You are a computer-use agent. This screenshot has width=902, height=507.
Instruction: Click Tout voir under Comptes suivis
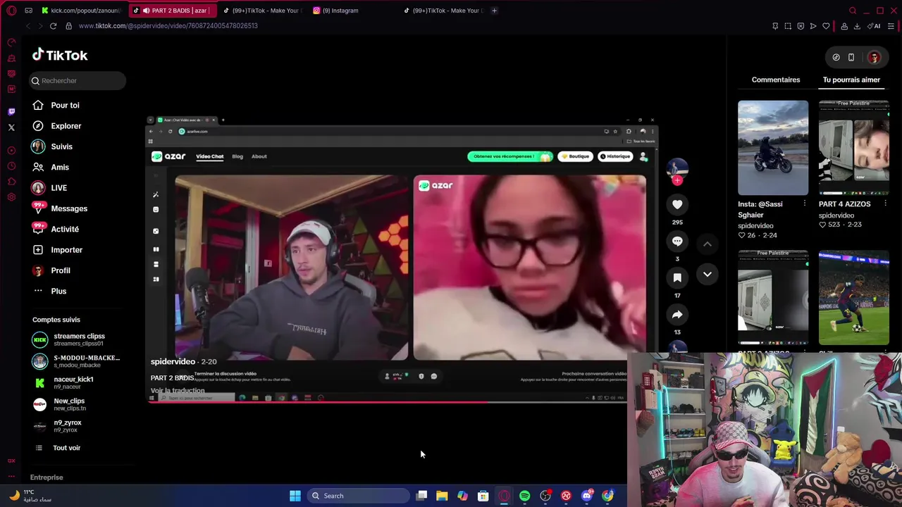[x=66, y=448]
